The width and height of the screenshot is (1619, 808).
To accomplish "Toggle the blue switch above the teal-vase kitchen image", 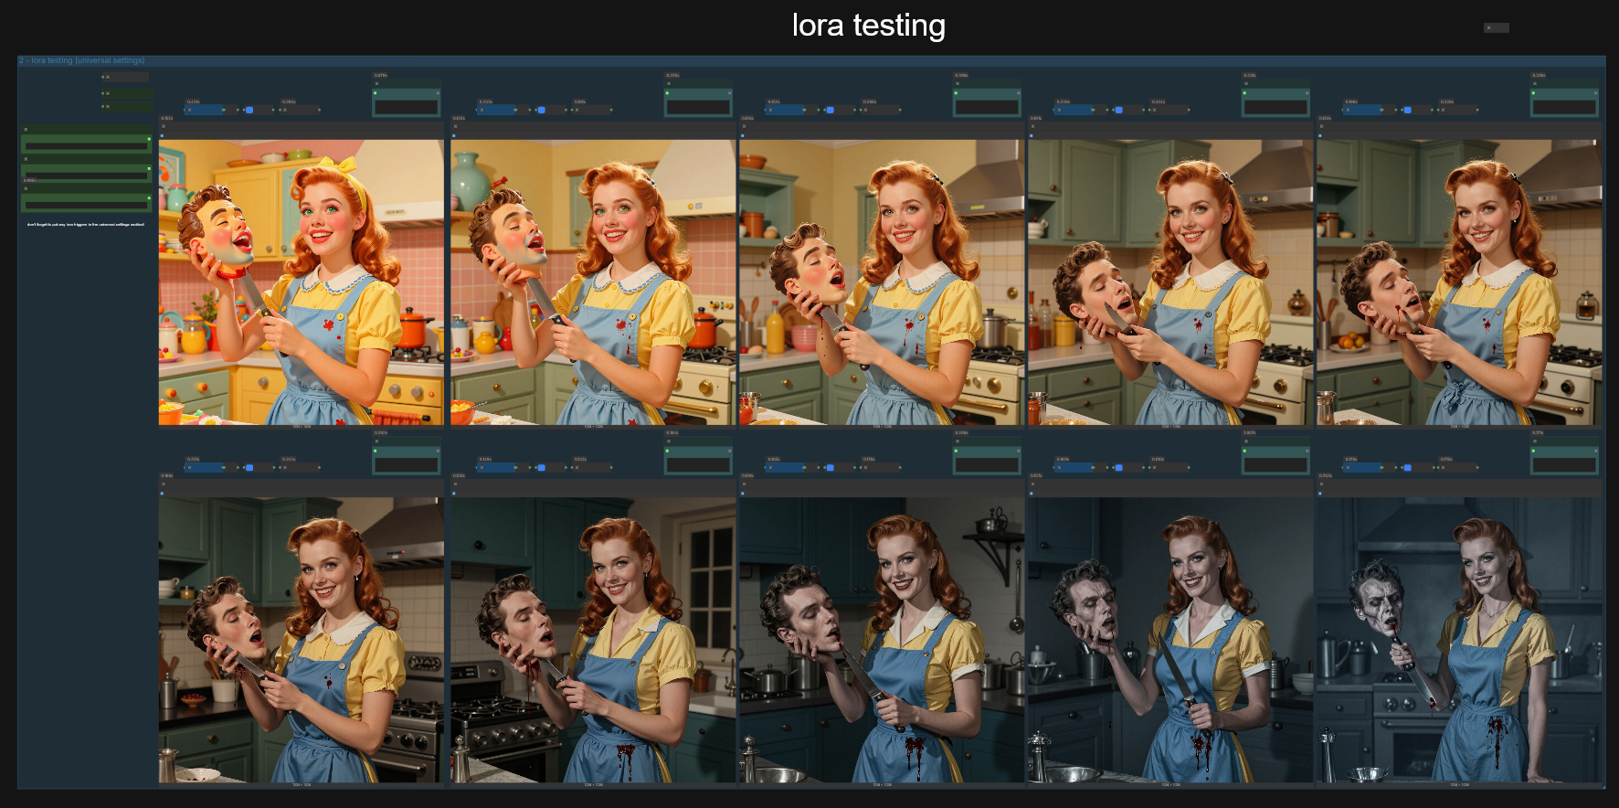I will pos(541,110).
